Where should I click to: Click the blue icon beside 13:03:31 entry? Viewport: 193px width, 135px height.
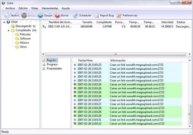click(75, 120)
